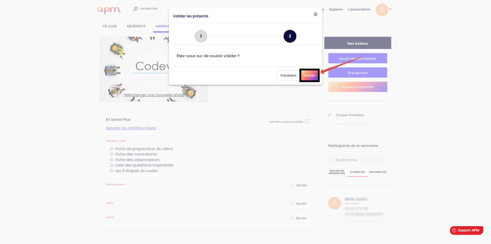Viewport: 491px width, 244px height.
Task: Switch to the VIE CLUB tab
Action: tap(110, 26)
